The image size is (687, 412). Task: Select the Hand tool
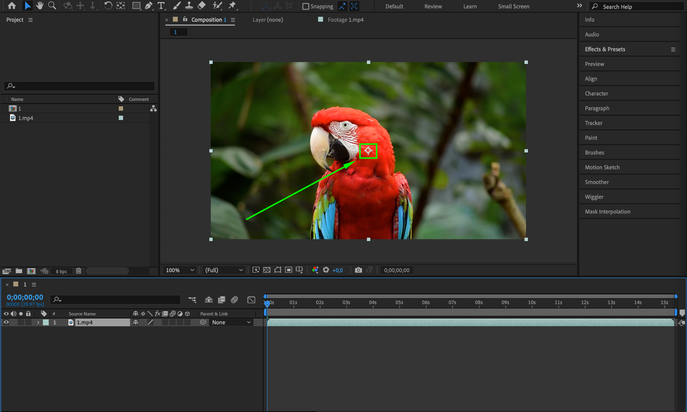[40, 6]
